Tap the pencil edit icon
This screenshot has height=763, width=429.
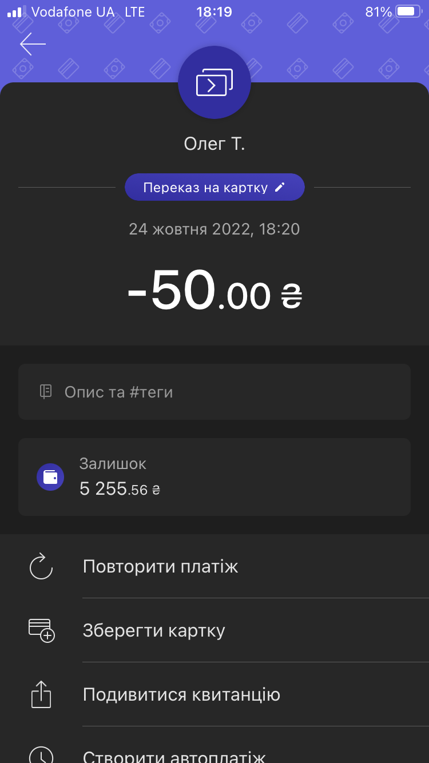coord(280,188)
